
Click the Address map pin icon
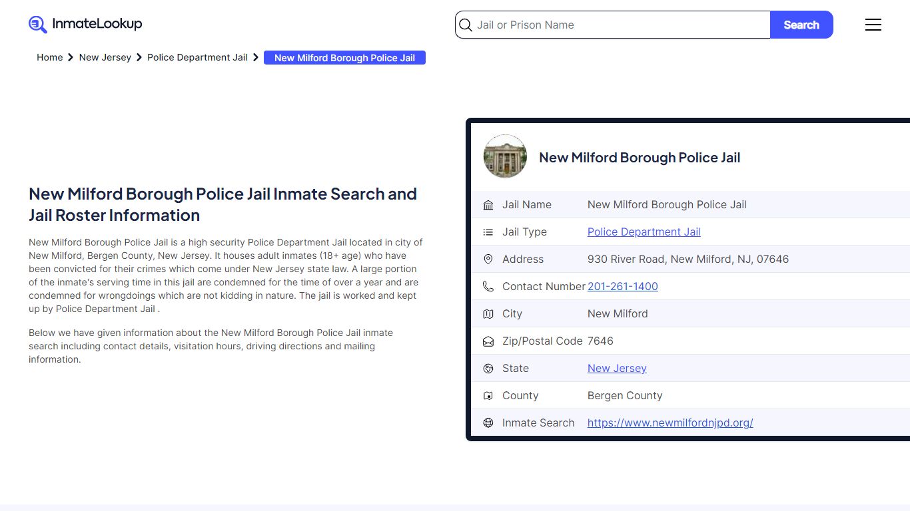tap(488, 259)
